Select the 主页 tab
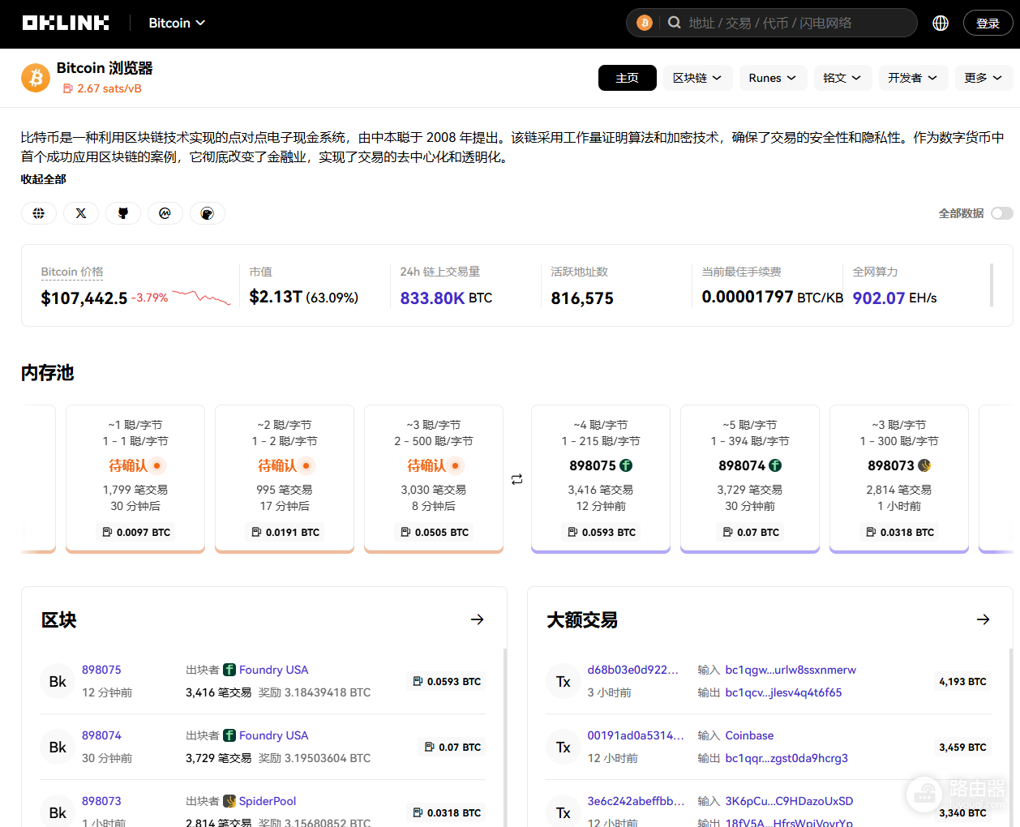This screenshot has width=1020, height=827. tap(628, 78)
